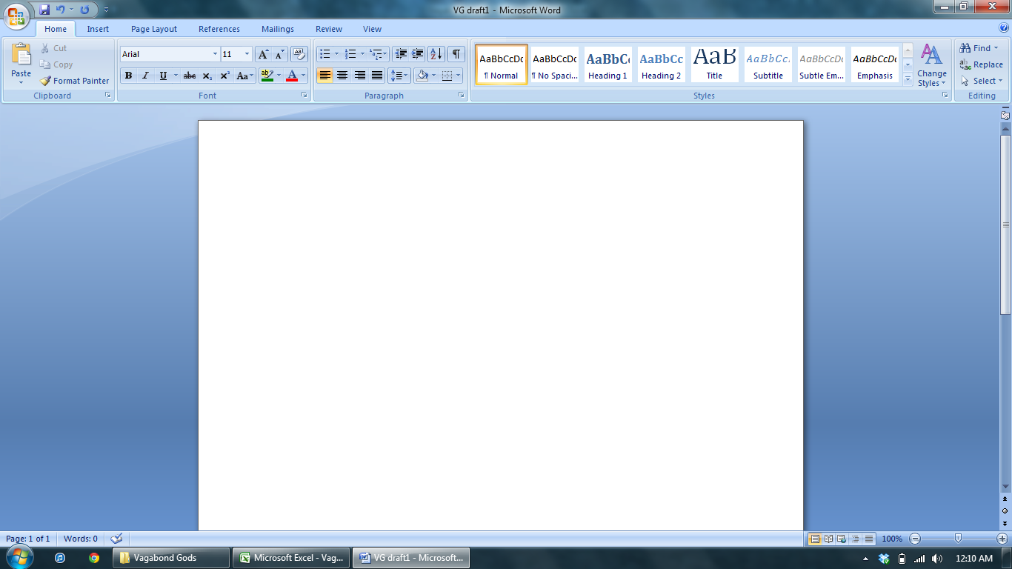Screen dimensions: 1012x569
Task: Switch to the References tab
Action: click(x=219, y=29)
